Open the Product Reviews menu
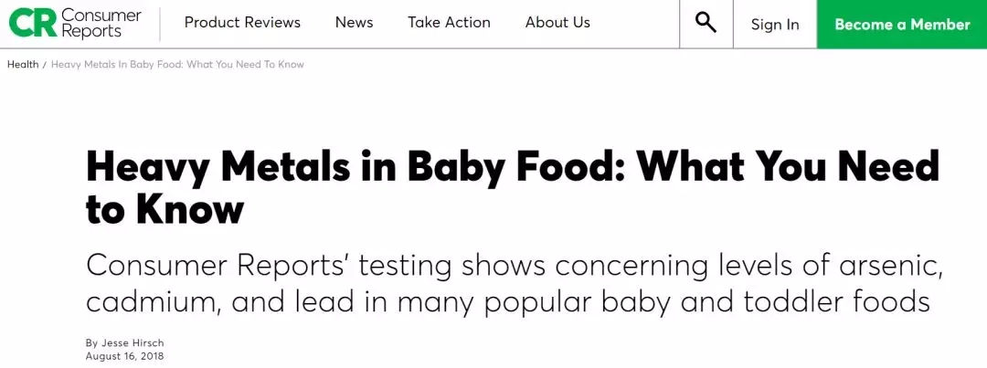987x368 pixels. (242, 23)
